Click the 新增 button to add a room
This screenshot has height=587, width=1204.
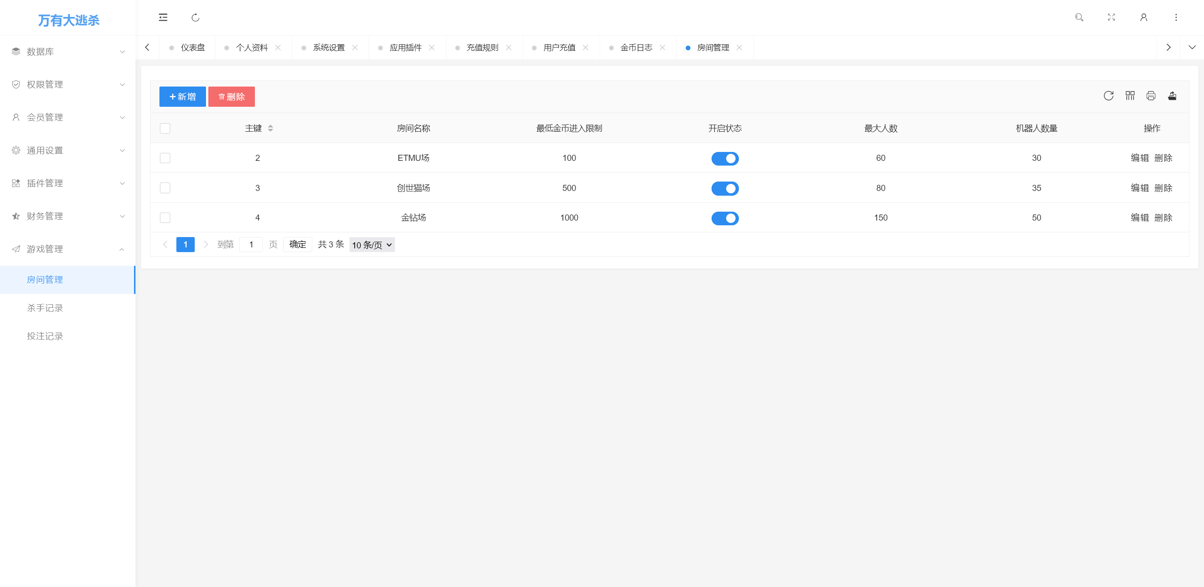[x=182, y=96]
